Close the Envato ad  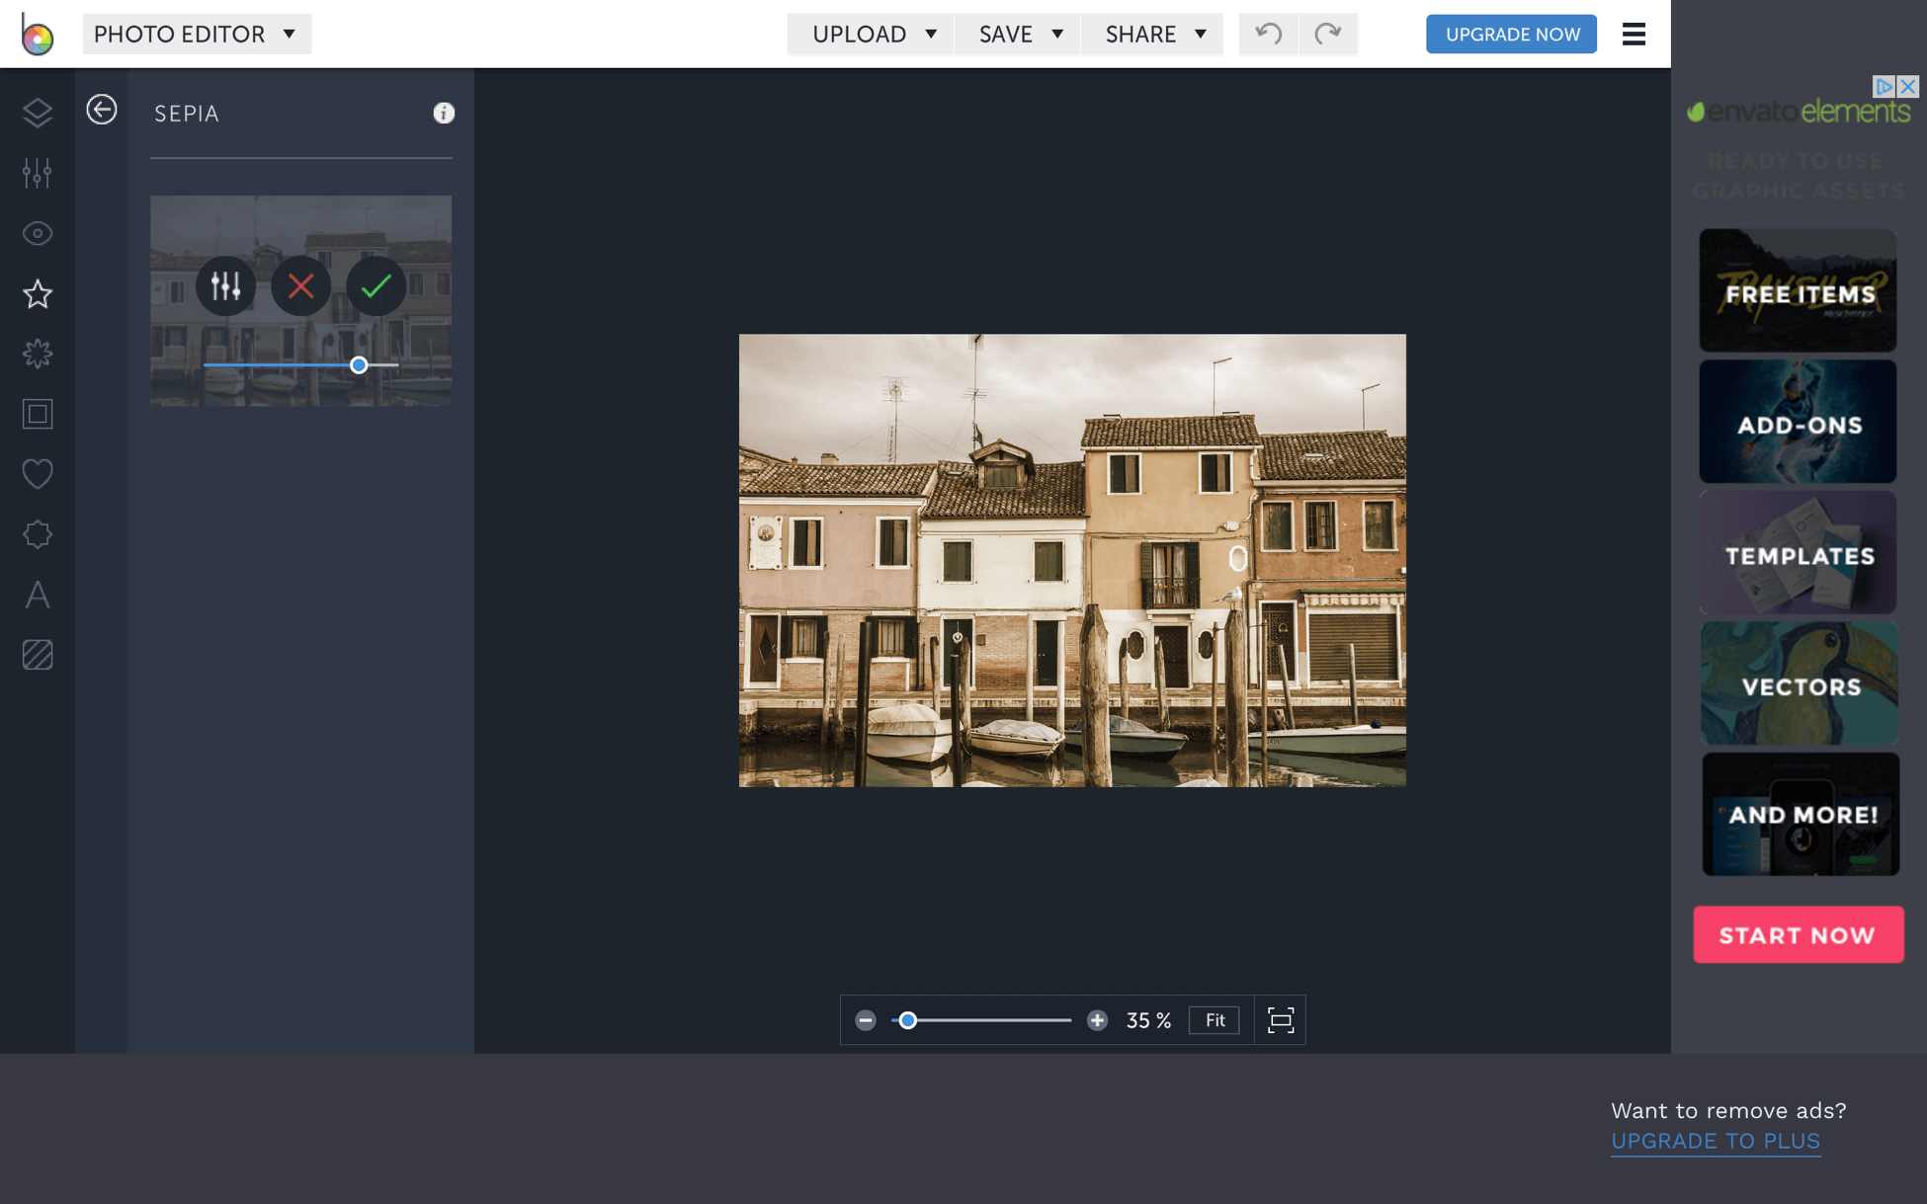click(x=1908, y=86)
